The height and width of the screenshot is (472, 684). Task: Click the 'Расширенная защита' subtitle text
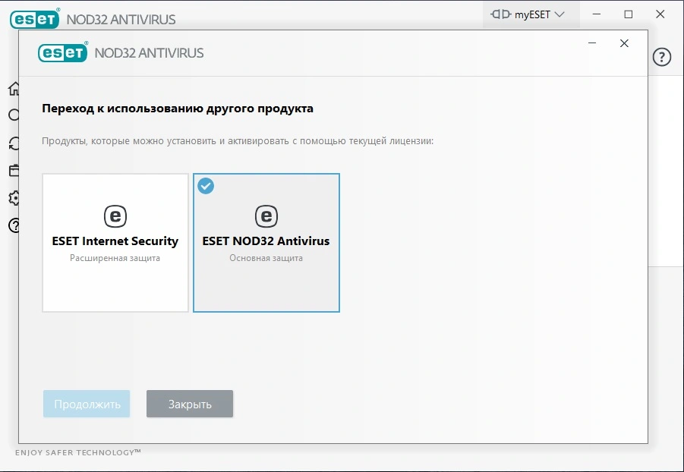(115, 258)
